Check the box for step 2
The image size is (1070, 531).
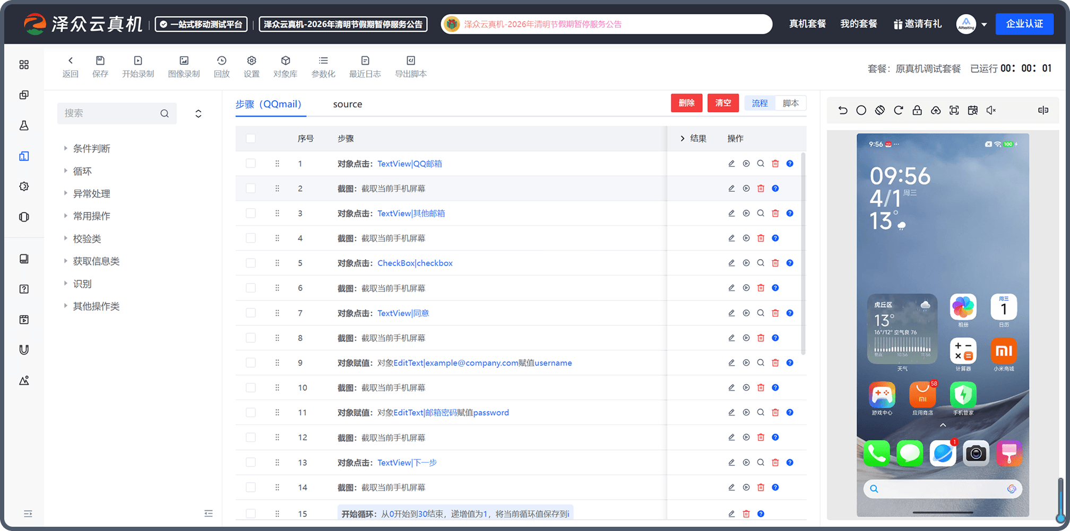pyautogui.click(x=251, y=189)
